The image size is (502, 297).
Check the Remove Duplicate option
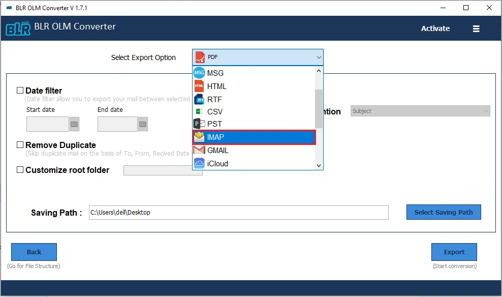pos(20,145)
